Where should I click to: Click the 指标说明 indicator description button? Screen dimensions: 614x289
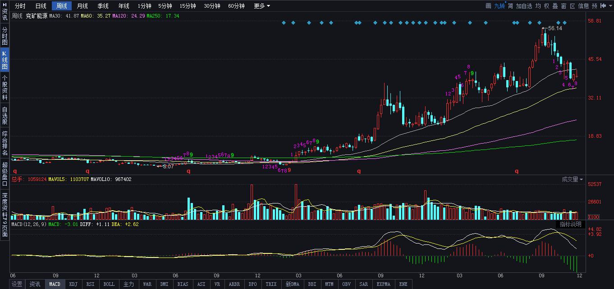571,224
